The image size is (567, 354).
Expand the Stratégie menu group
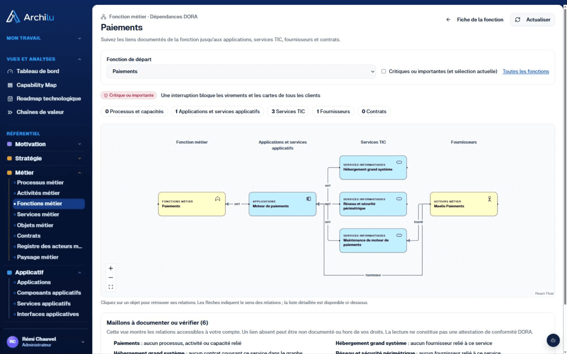pos(44,159)
